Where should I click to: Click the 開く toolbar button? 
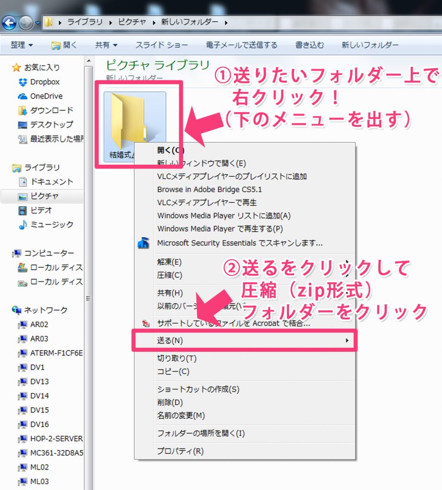(x=64, y=45)
